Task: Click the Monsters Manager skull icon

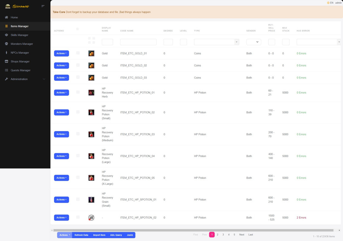Action: 7,44
